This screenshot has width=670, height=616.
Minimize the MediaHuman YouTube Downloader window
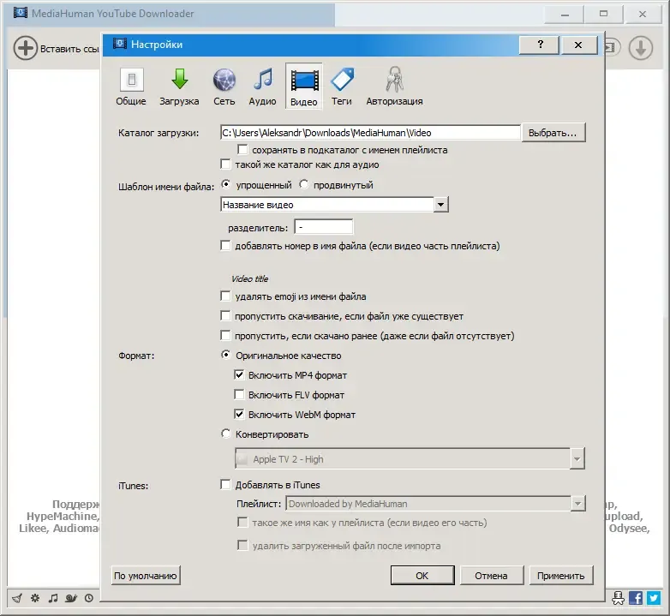(x=565, y=15)
